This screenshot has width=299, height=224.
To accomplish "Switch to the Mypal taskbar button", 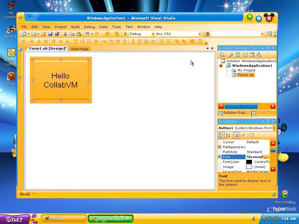I will point(64,219).
